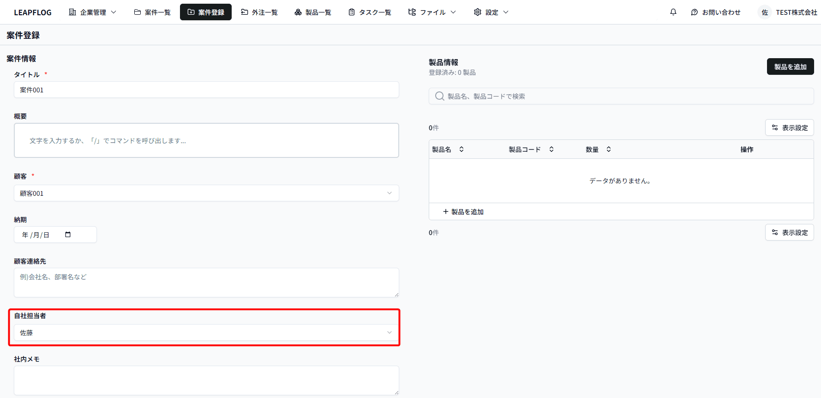The width and height of the screenshot is (821, 398).
Task: Click the 顧客連絡先 textarea
Action: [206, 283]
